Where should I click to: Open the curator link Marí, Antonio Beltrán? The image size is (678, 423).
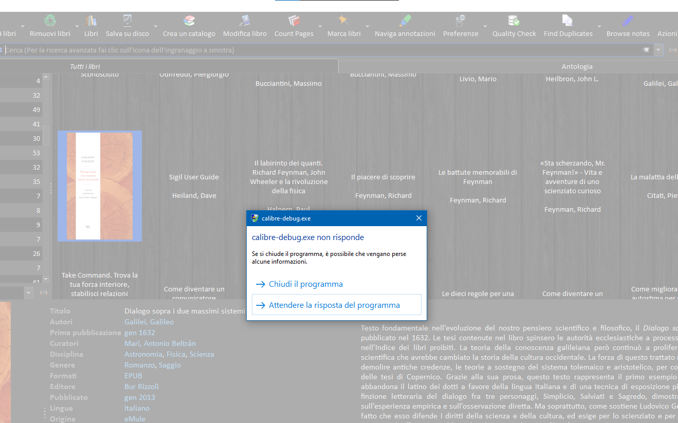pyautogui.click(x=160, y=343)
